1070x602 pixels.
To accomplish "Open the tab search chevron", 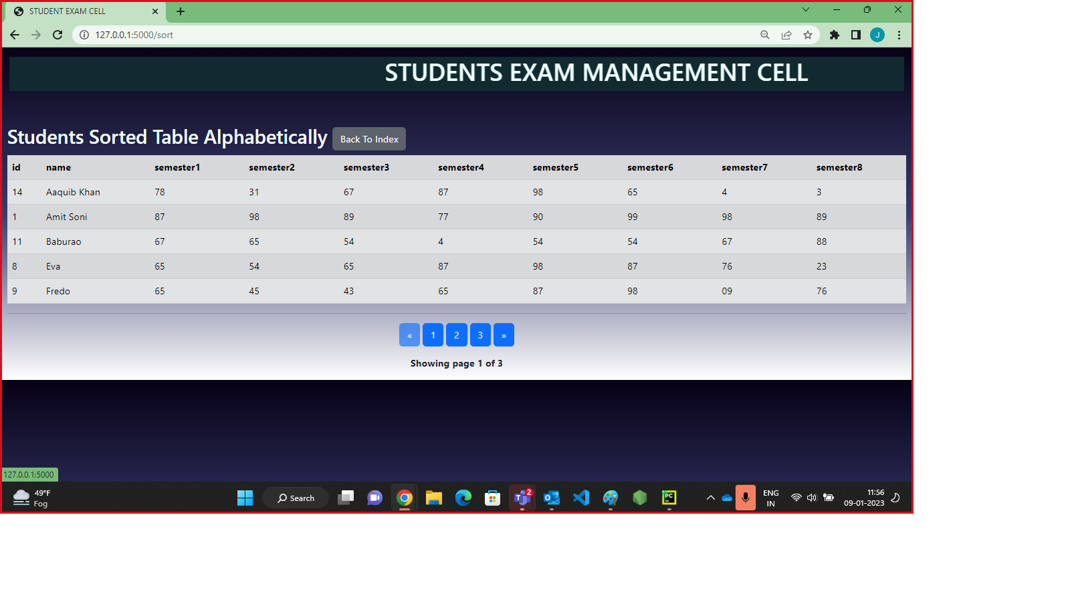I will pos(805,10).
